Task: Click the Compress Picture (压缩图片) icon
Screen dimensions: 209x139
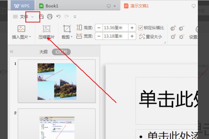Action: pyautogui.click(x=46, y=29)
